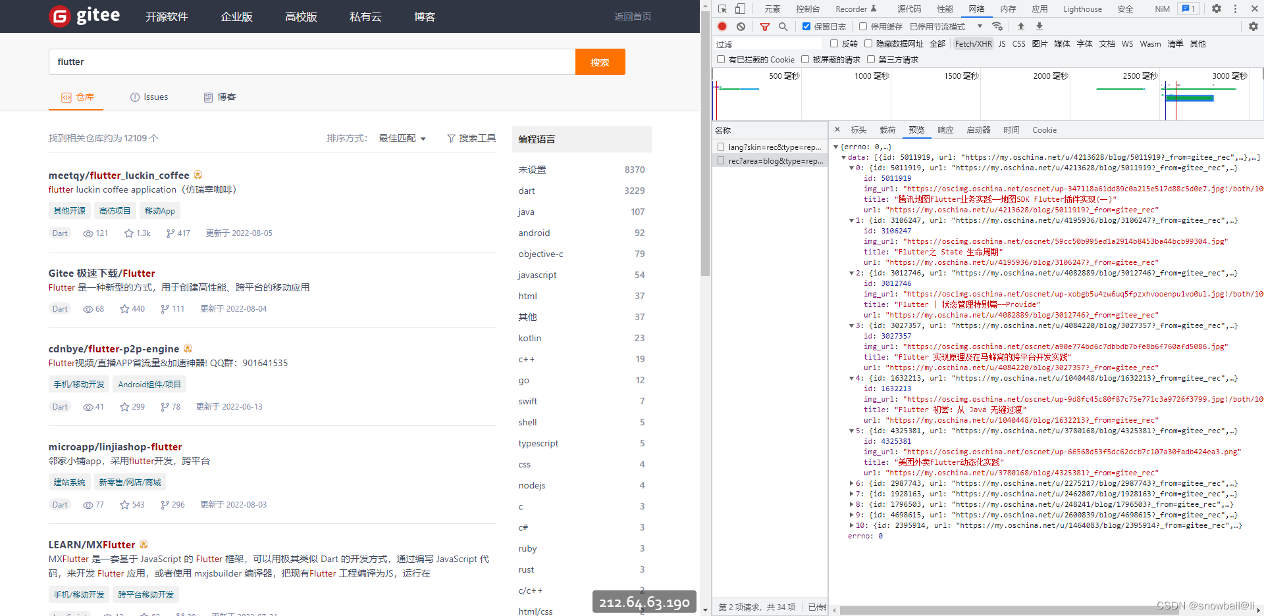Screen dimensions: 1264x616
Task: Open the network conditions wifi icon
Action: tap(997, 26)
